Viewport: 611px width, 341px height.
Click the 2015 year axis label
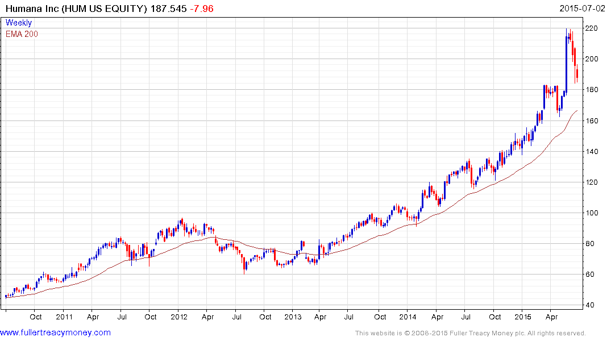click(x=522, y=317)
